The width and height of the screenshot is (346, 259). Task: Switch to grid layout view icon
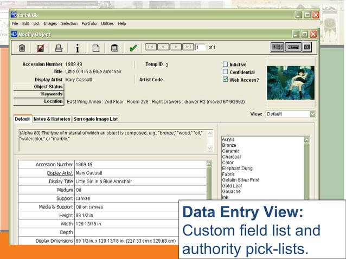click(x=277, y=47)
